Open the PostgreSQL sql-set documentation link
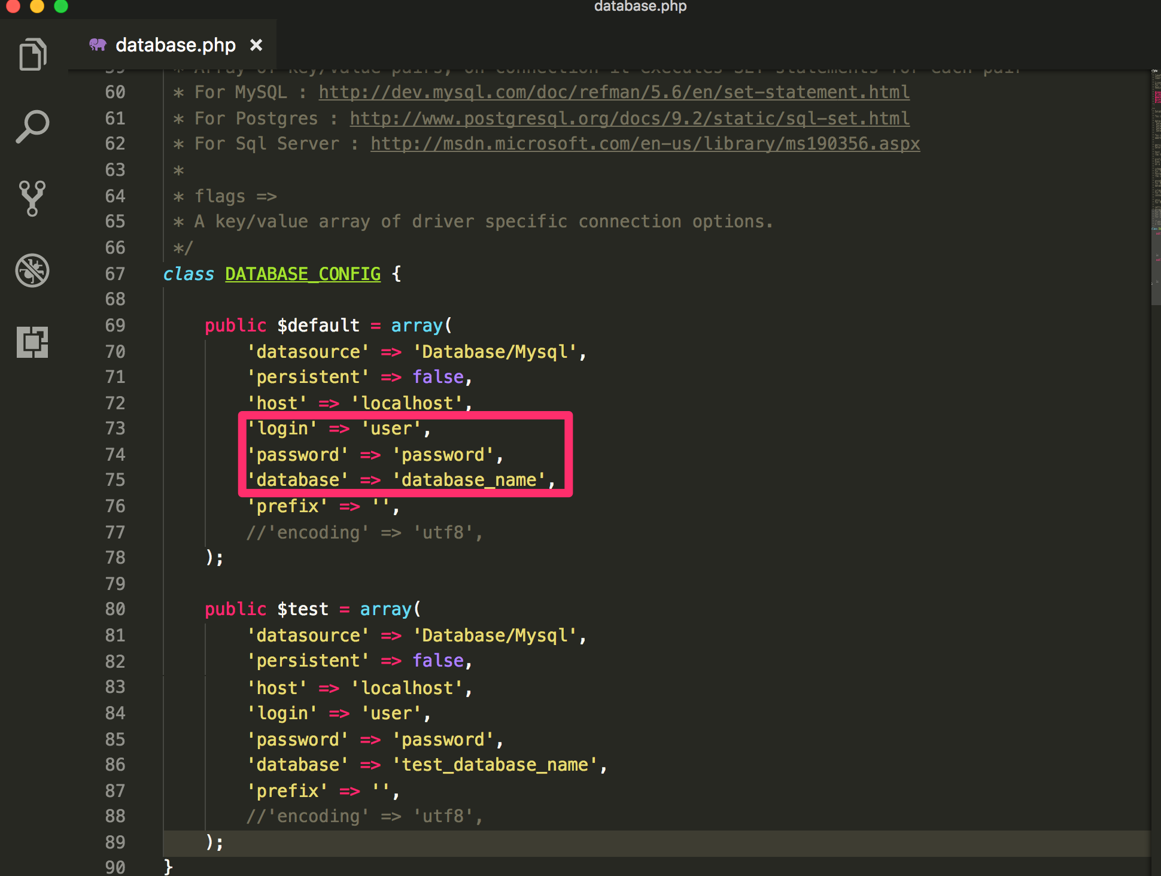The width and height of the screenshot is (1161, 876). [628, 118]
